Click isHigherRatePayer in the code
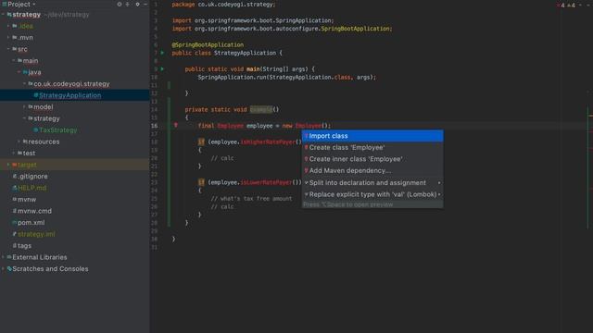Image resolution: width=593 pixels, height=333 pixels. coord(268,142)
